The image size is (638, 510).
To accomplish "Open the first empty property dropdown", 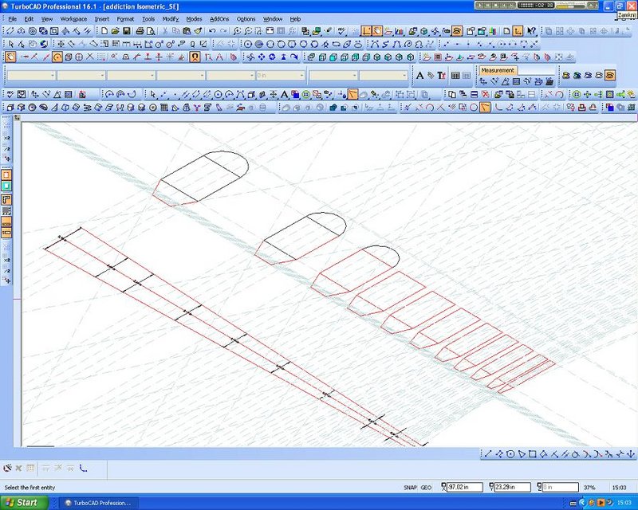I will pyautogui.click(x=31, y=75).
